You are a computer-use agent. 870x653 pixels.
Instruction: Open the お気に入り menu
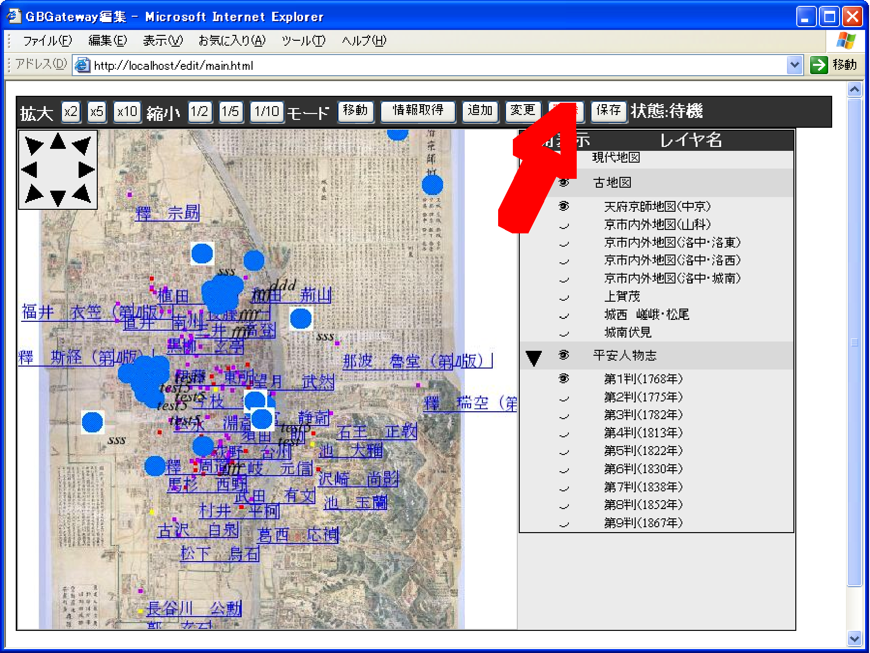(x=231, y=41)
